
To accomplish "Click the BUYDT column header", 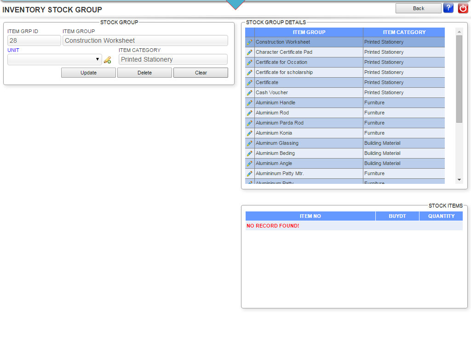I will 397,216.
